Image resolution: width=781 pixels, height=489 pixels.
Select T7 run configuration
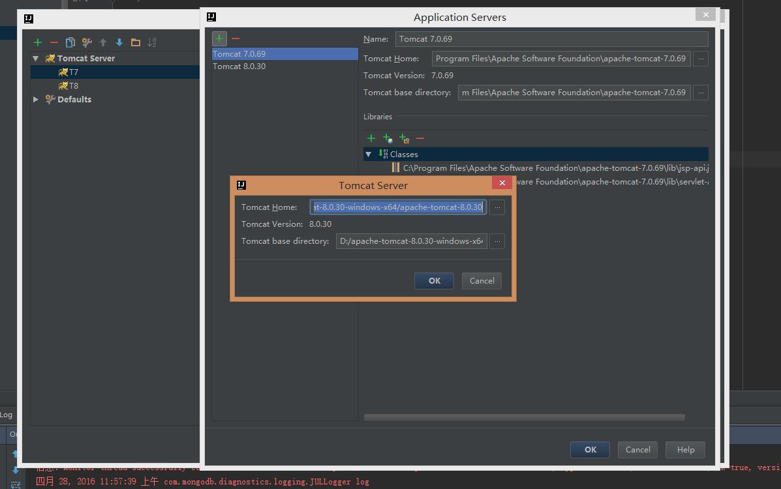point(115,72)
